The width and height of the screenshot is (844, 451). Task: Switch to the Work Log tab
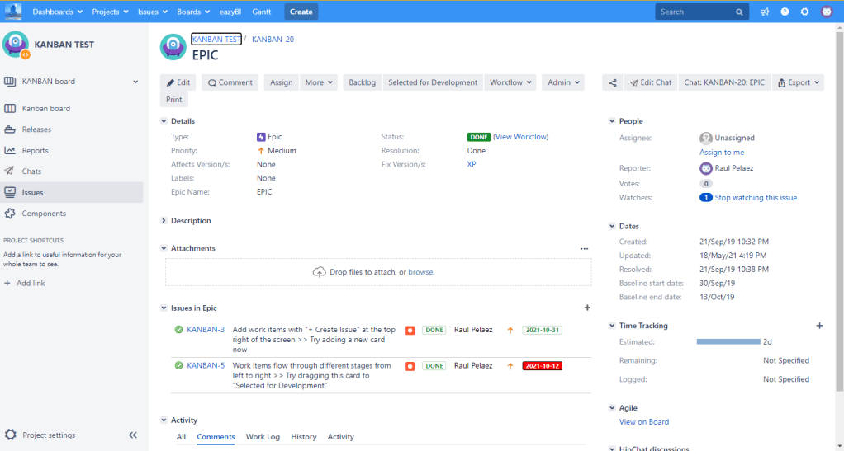click(x=263, y=437)
